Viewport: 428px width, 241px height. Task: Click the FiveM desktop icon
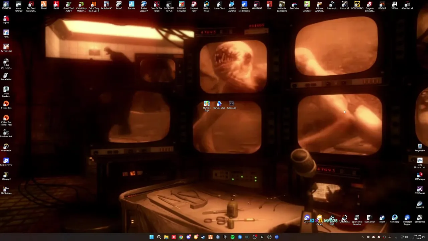[x=43, y=5]
